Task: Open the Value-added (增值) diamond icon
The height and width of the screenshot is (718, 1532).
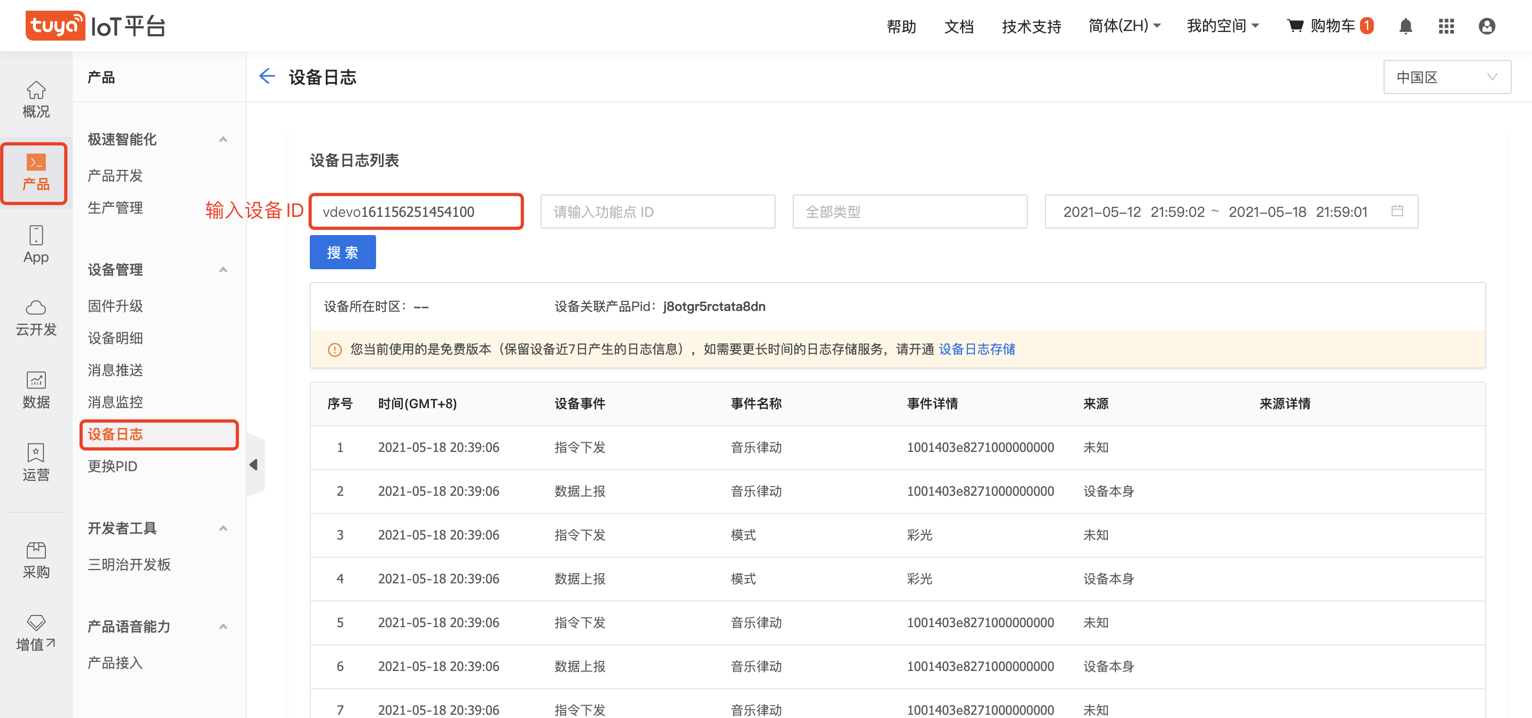Action: click(36, 622)
